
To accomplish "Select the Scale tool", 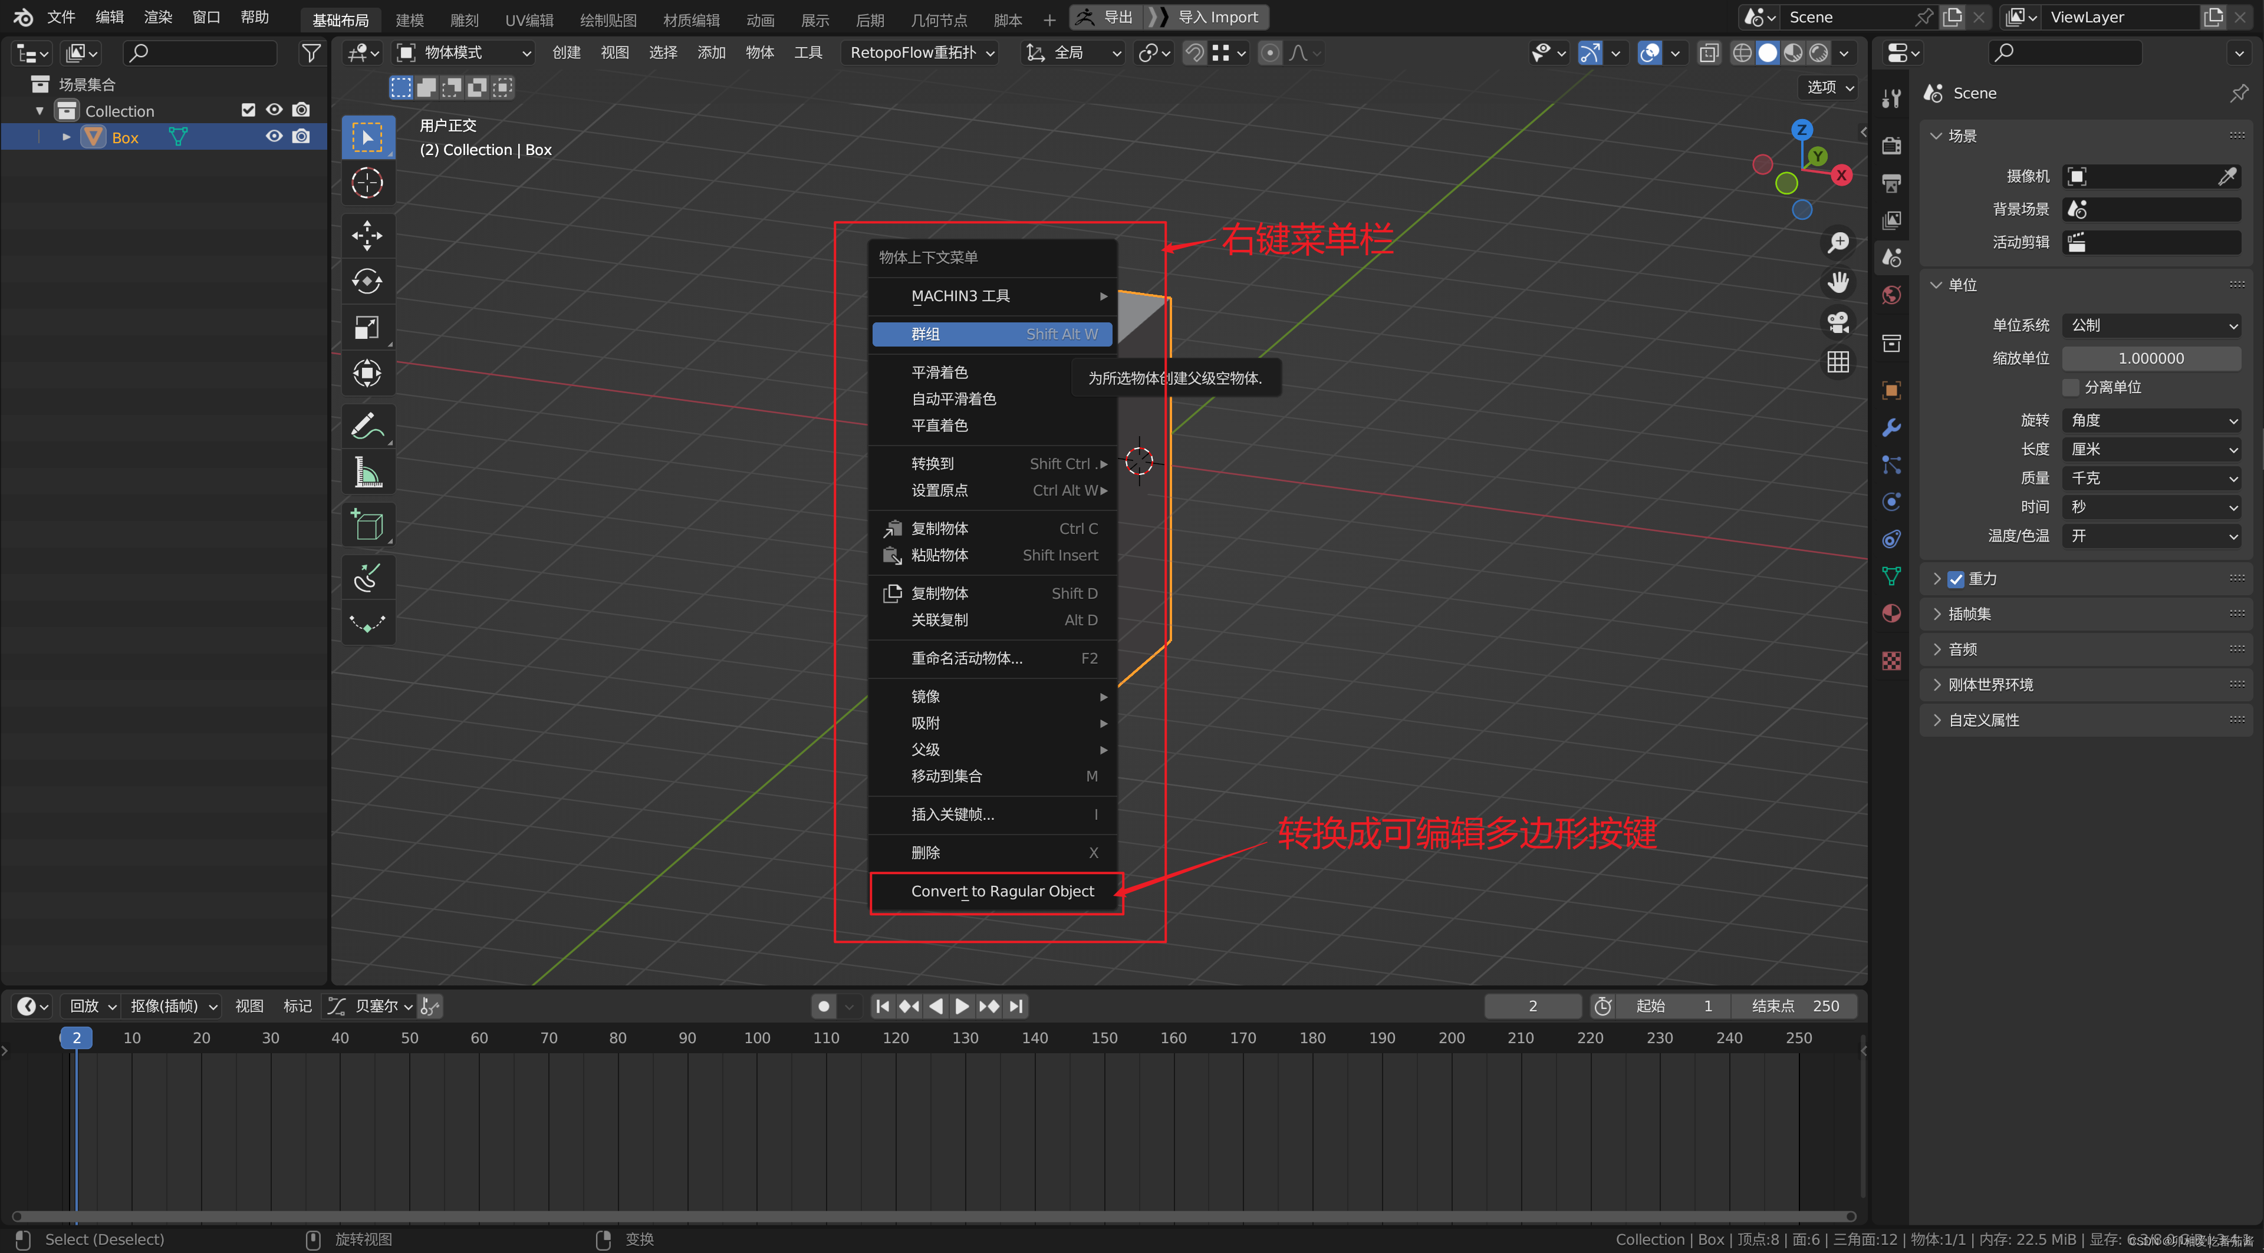I will [367, 328].
